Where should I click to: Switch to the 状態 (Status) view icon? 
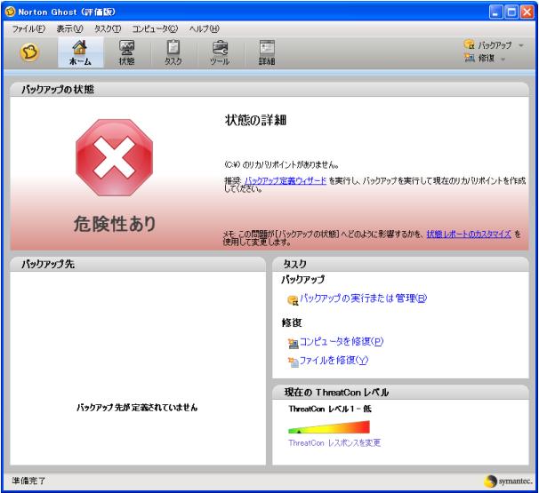click(126, 52)
